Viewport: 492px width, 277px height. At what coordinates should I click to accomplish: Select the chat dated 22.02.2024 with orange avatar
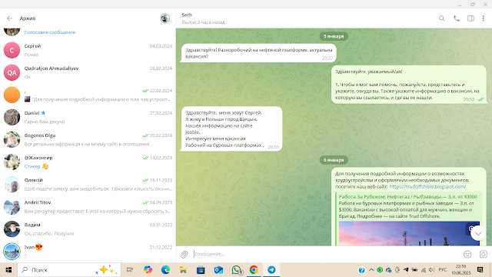click(x=88, y=95)
